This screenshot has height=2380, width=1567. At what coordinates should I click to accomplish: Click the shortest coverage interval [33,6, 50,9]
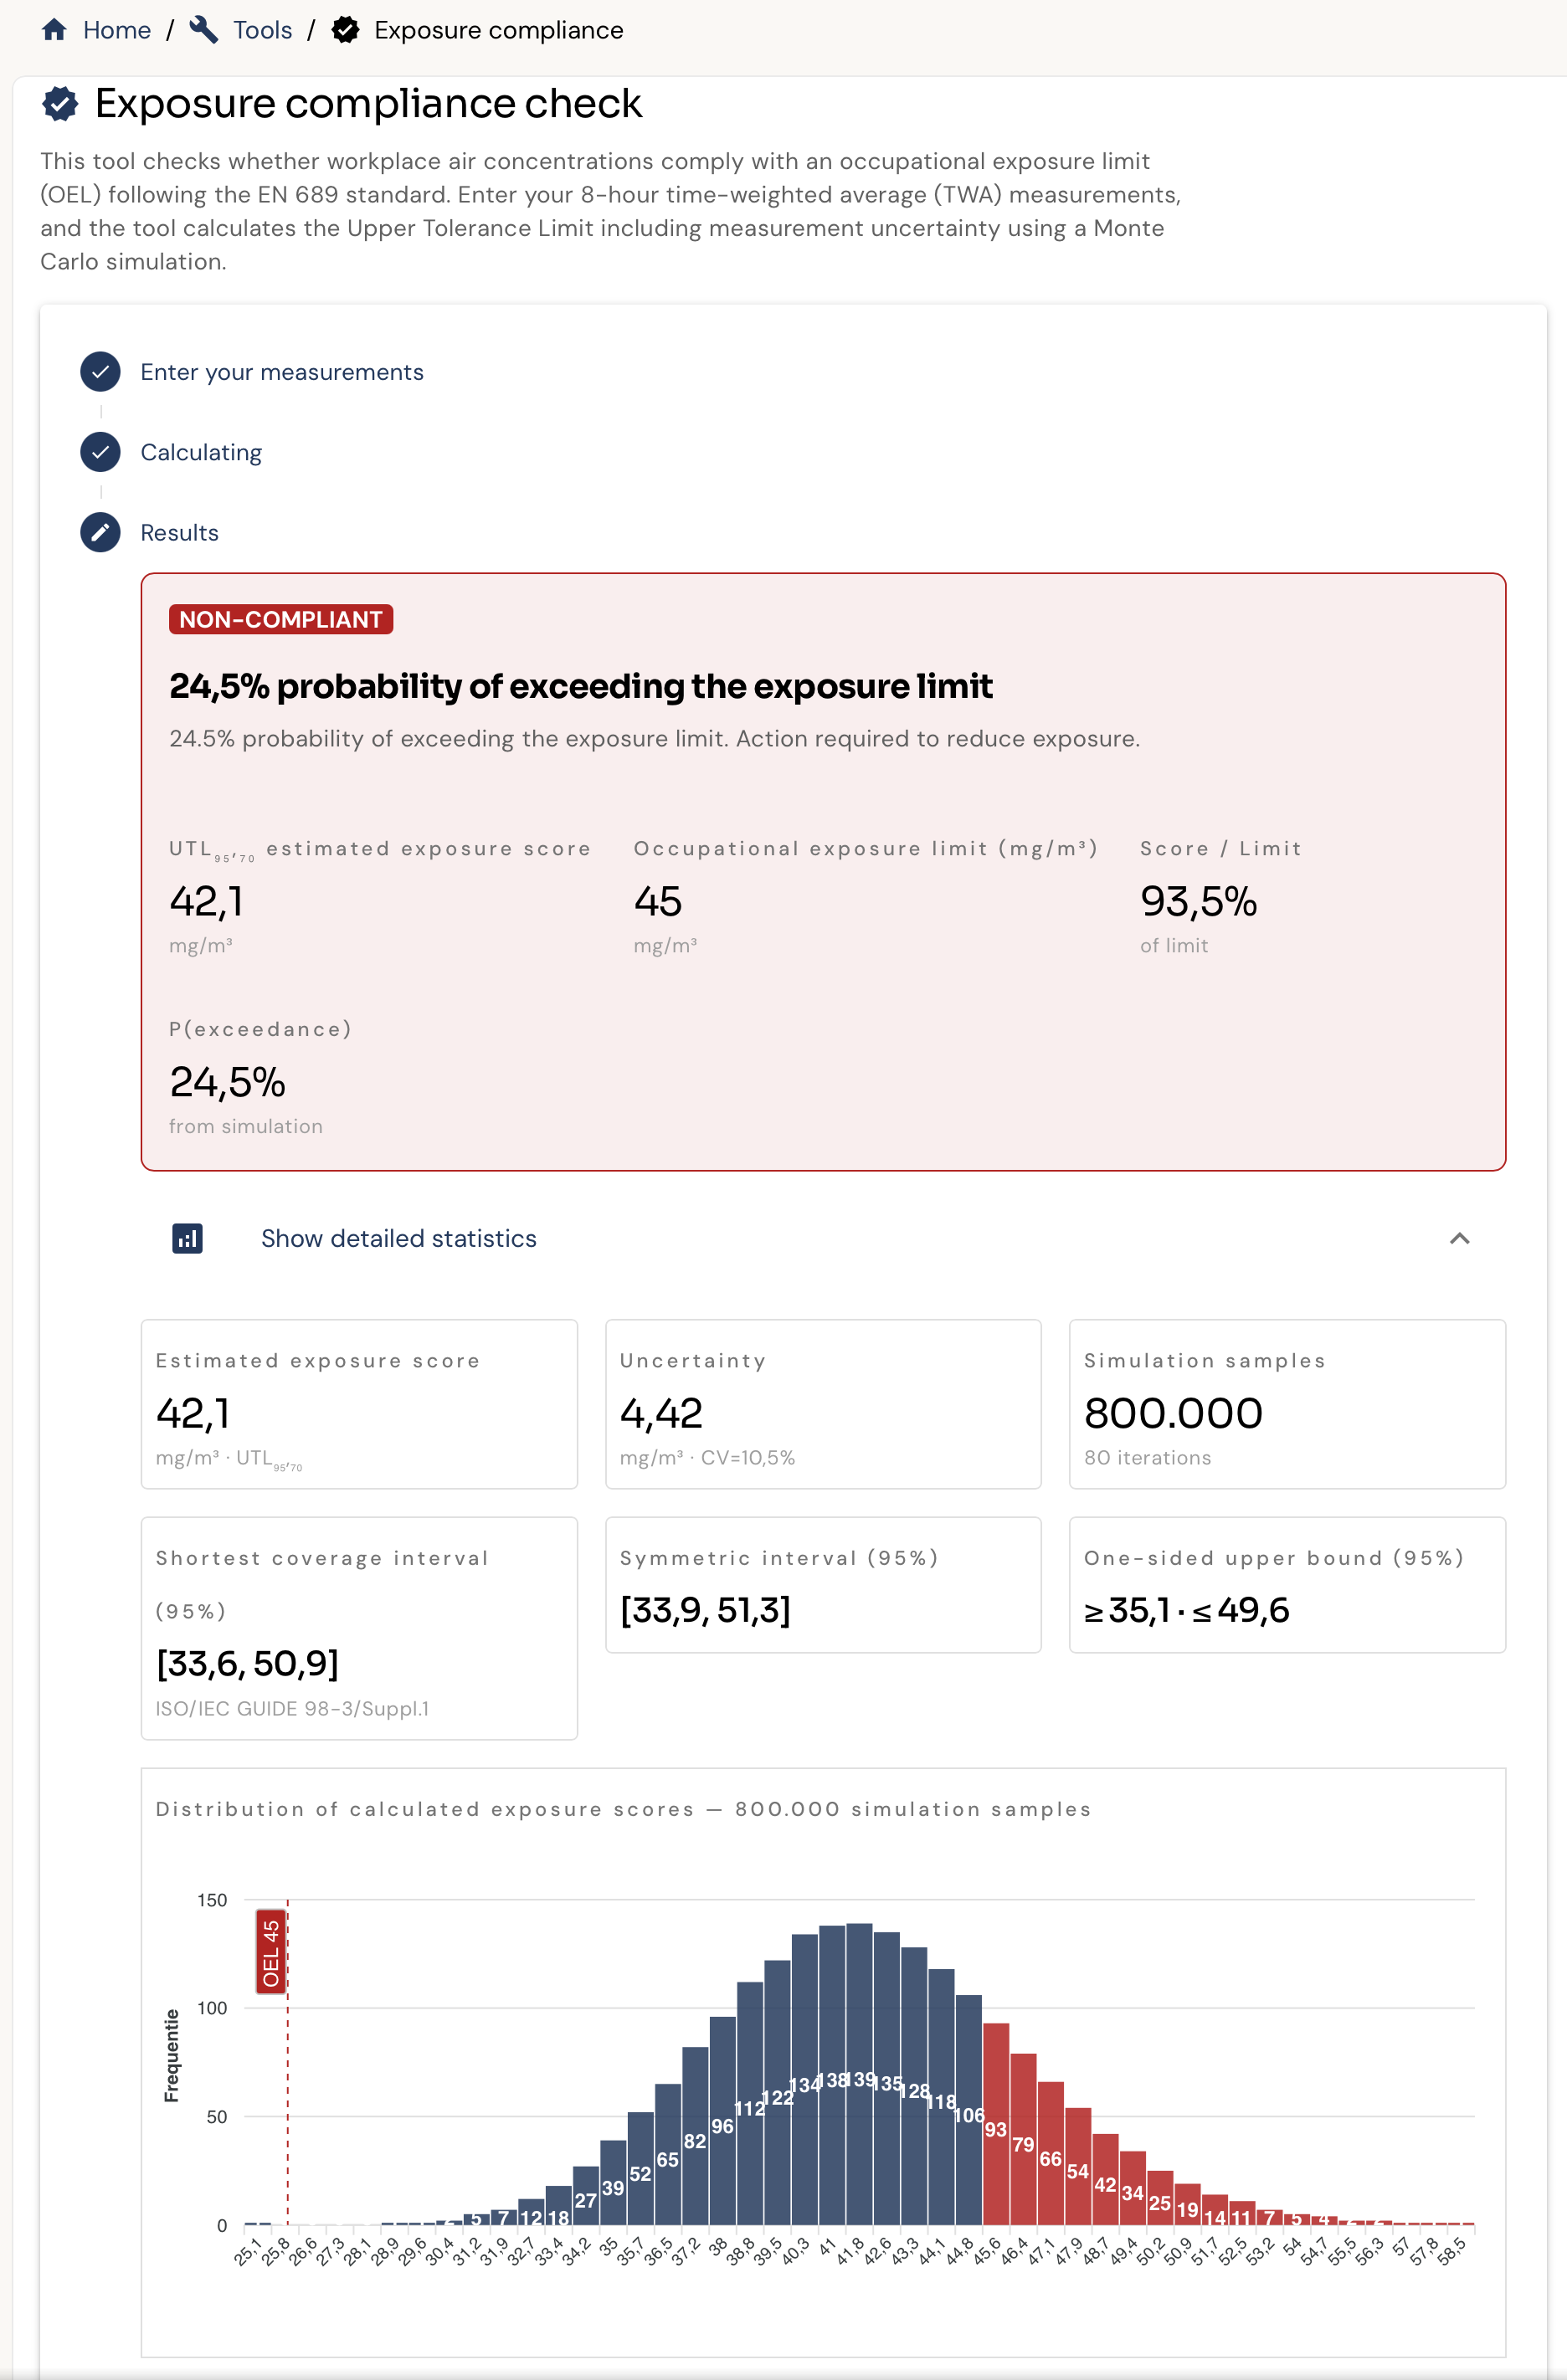tap(247, 1663)
